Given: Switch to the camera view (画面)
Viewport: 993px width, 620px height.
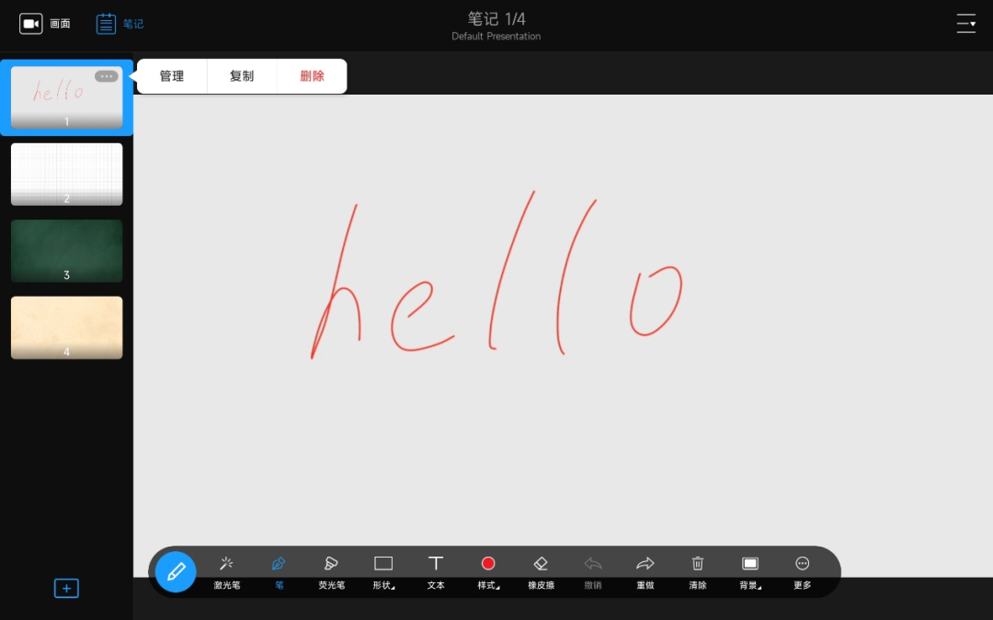Looking at the screenshot, I should (x=45, y=24).
